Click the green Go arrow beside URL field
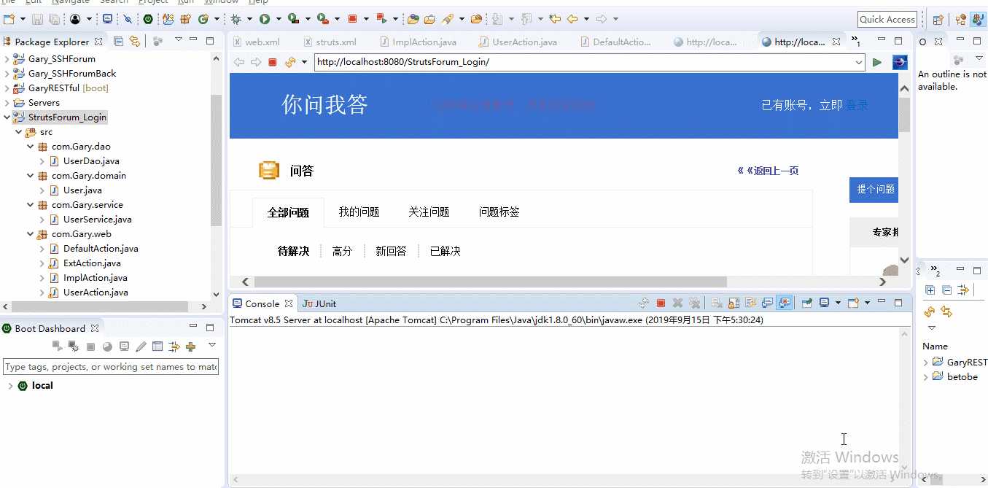 point(877,62)
